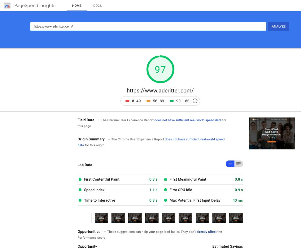Click the red 0–49 legend entry
301x248 pixels.
(133, 101)
